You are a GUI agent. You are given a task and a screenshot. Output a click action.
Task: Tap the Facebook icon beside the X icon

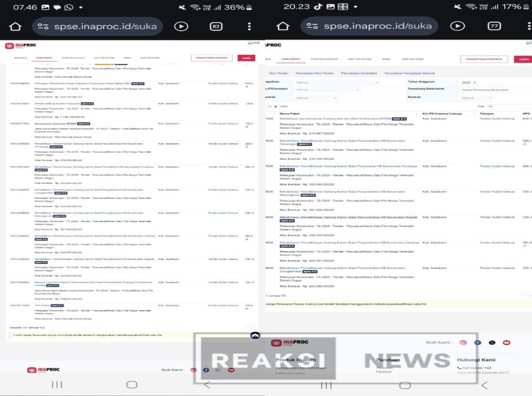pos(478,342)
